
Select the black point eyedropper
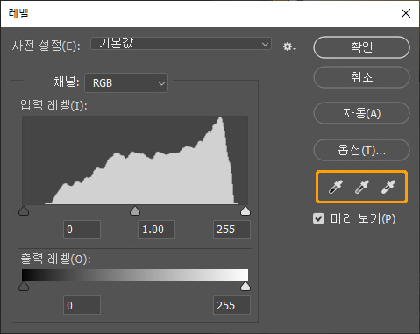coord(336,187)
